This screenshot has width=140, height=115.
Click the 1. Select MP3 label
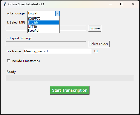click(x=17, y=22)
